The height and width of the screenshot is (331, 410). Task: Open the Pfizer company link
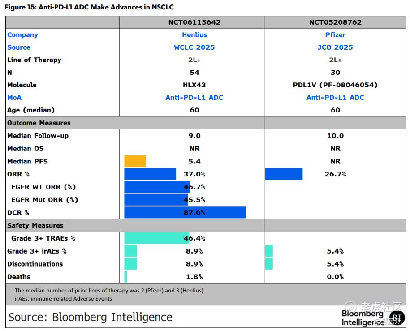[335, 35]
